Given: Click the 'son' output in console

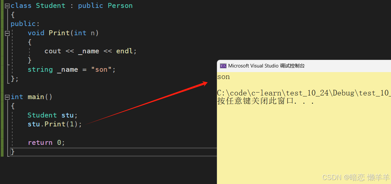Looking at the screenshot, I should coord(224,77).
